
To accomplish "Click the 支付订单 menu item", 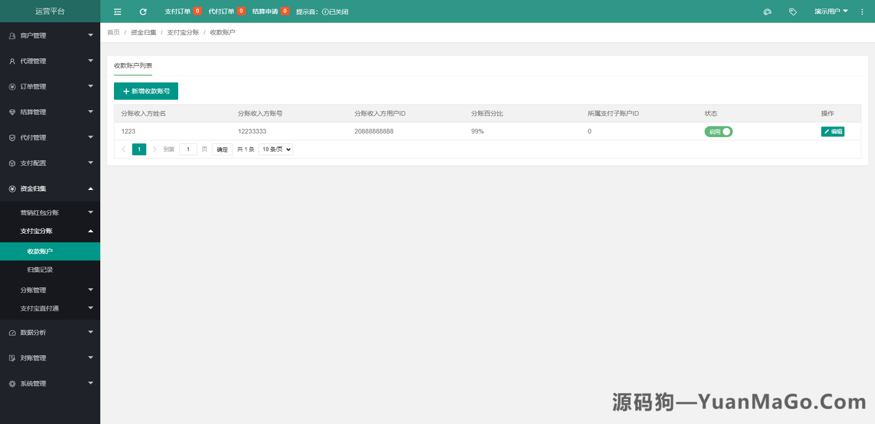I will click(178, 11).
